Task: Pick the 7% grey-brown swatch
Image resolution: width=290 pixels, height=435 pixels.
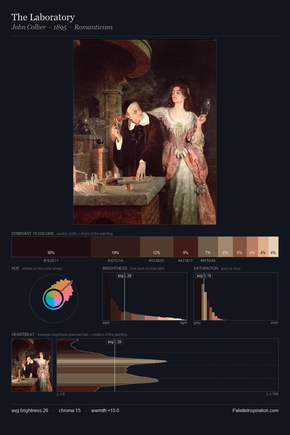Action: 208,247
